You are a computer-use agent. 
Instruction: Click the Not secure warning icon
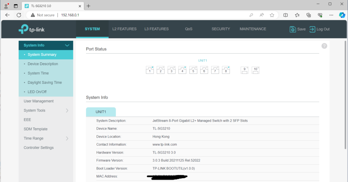click(33, 15)
